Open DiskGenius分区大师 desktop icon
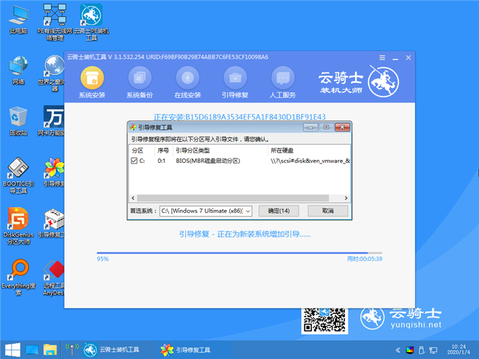 [x=18, y=226]
